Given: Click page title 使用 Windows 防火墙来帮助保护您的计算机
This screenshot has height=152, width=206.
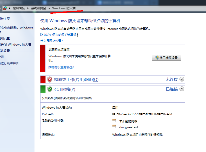Looking at the screenshot, I should 80,21.
